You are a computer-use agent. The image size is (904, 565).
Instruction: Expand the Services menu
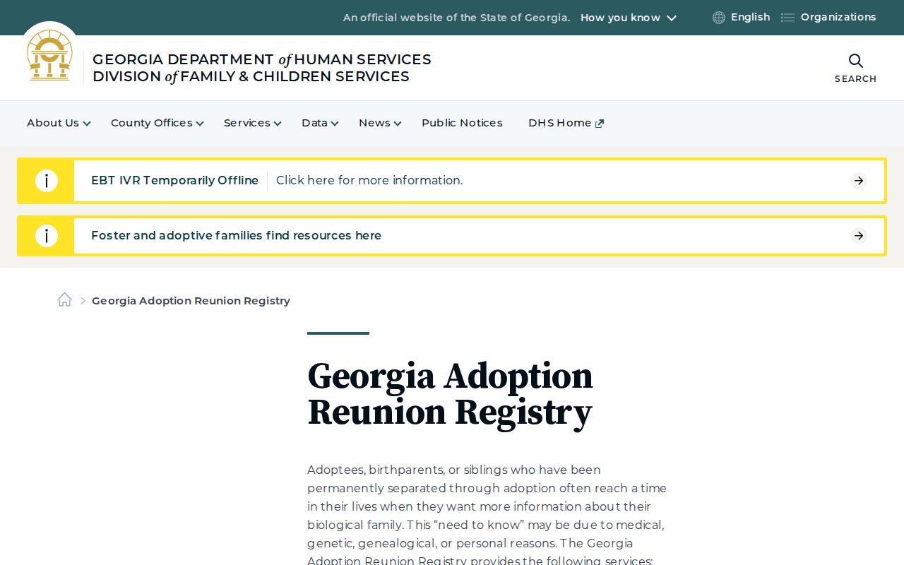[x=252, y=123]
